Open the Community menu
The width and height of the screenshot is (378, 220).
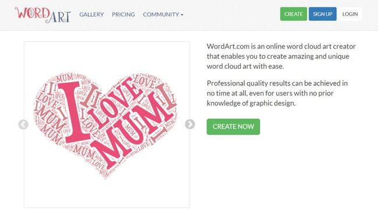[163, 15]
